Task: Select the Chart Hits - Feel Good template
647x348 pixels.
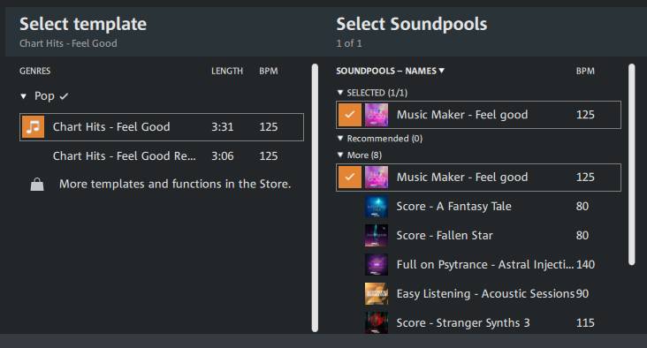Action: (x=162, y=127)
